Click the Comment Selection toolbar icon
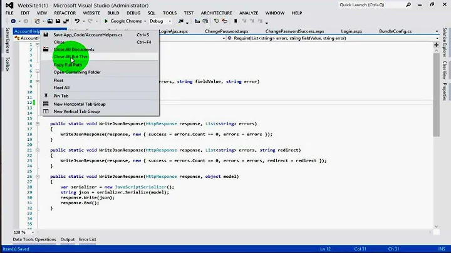 click(216, 21)
